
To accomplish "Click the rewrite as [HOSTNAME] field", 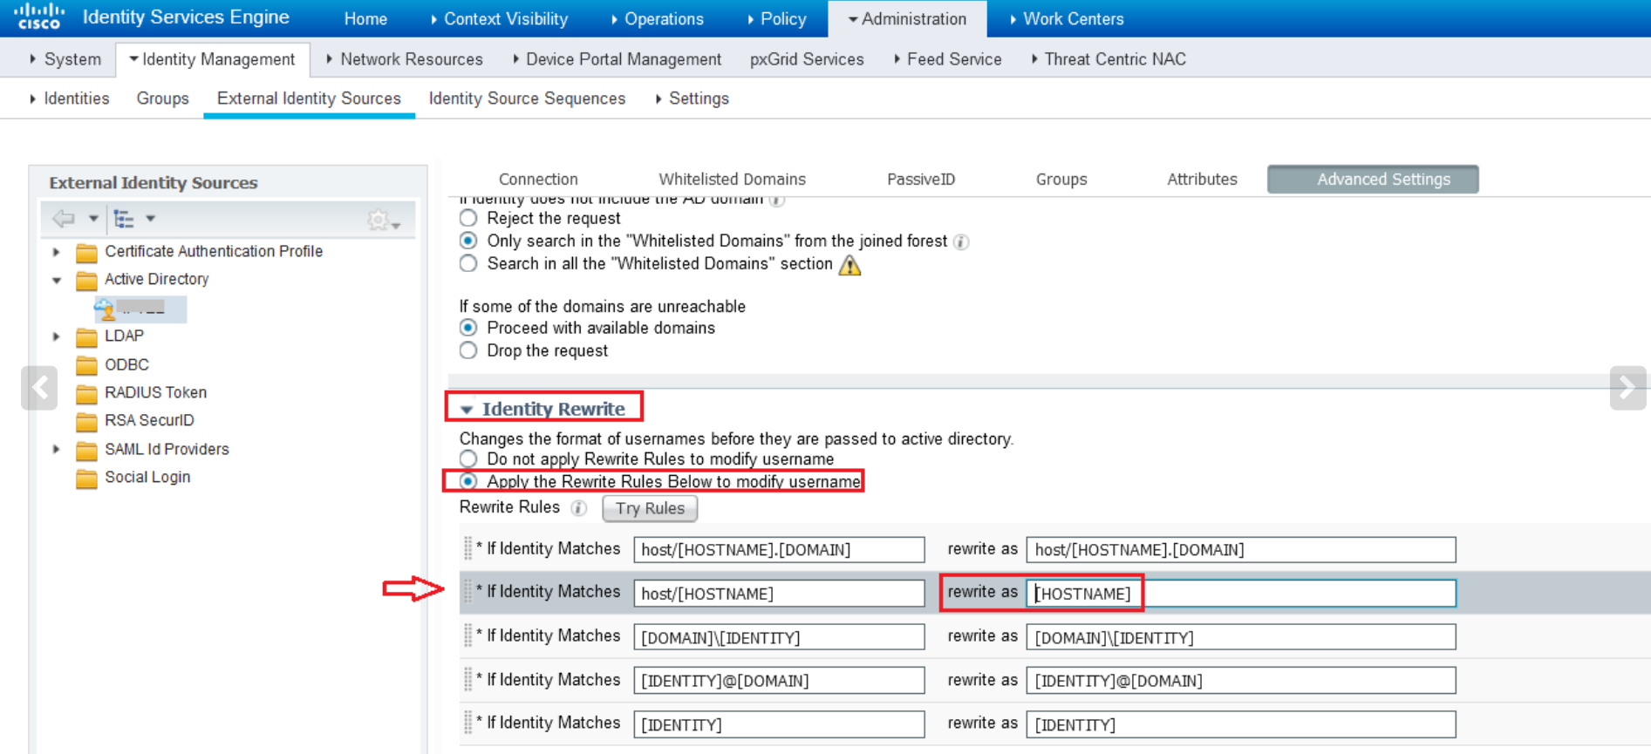I will coord(1240,594).
